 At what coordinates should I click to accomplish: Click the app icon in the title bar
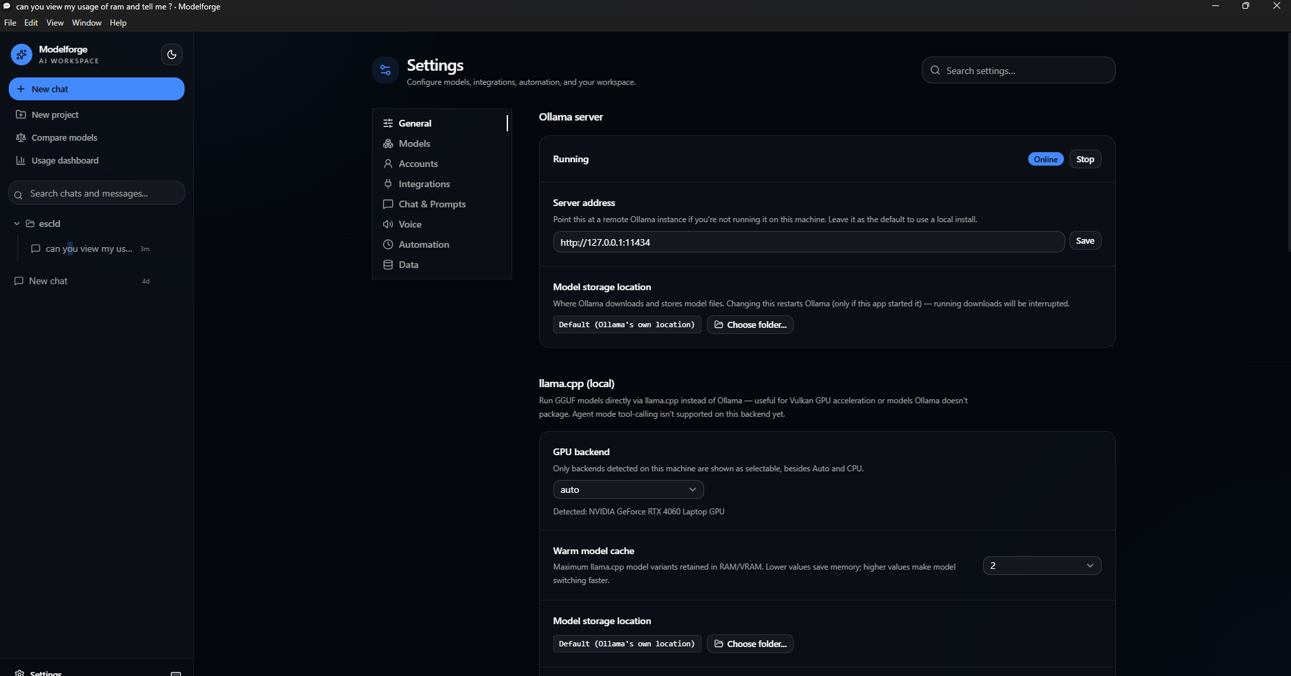7,6
